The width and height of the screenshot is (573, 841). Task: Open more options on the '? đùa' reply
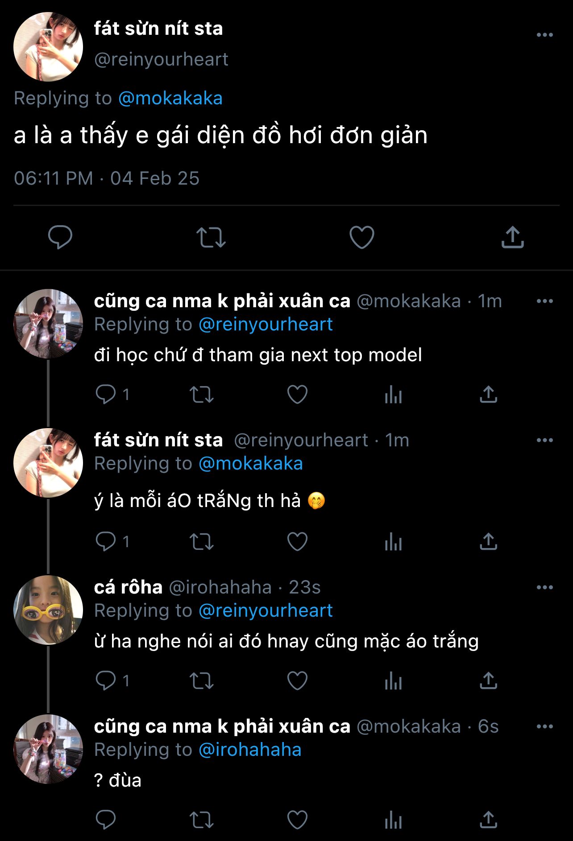[544, 726]
